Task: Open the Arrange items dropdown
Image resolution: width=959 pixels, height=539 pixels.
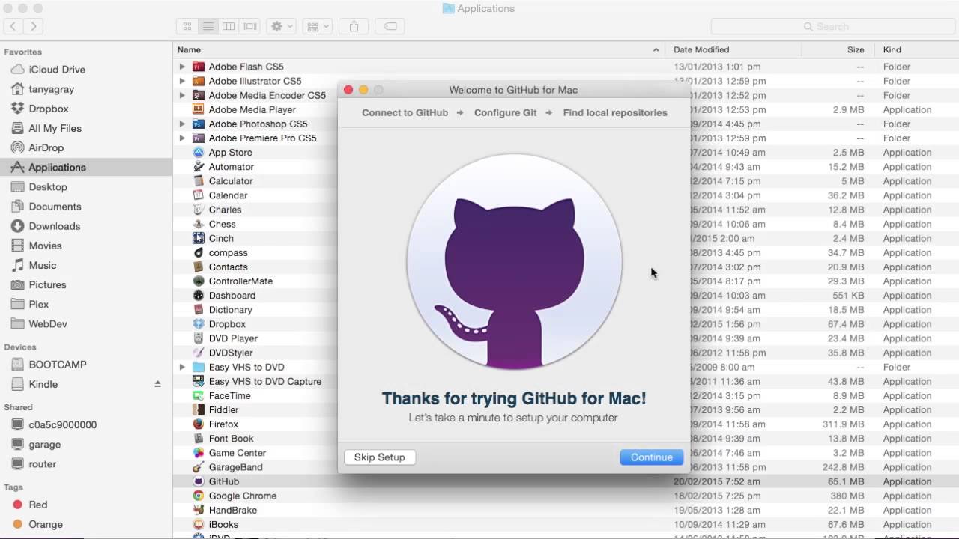Action: pos(318,26)
